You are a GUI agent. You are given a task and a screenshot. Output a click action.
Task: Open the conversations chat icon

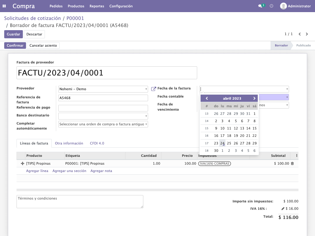click(x=260, y=6)
